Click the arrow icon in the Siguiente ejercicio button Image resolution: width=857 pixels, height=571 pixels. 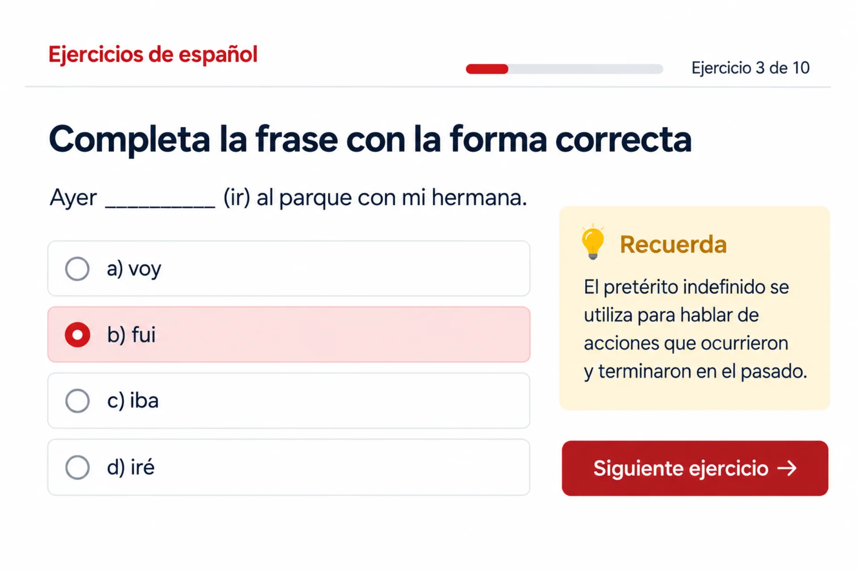[x=787, y=468]
